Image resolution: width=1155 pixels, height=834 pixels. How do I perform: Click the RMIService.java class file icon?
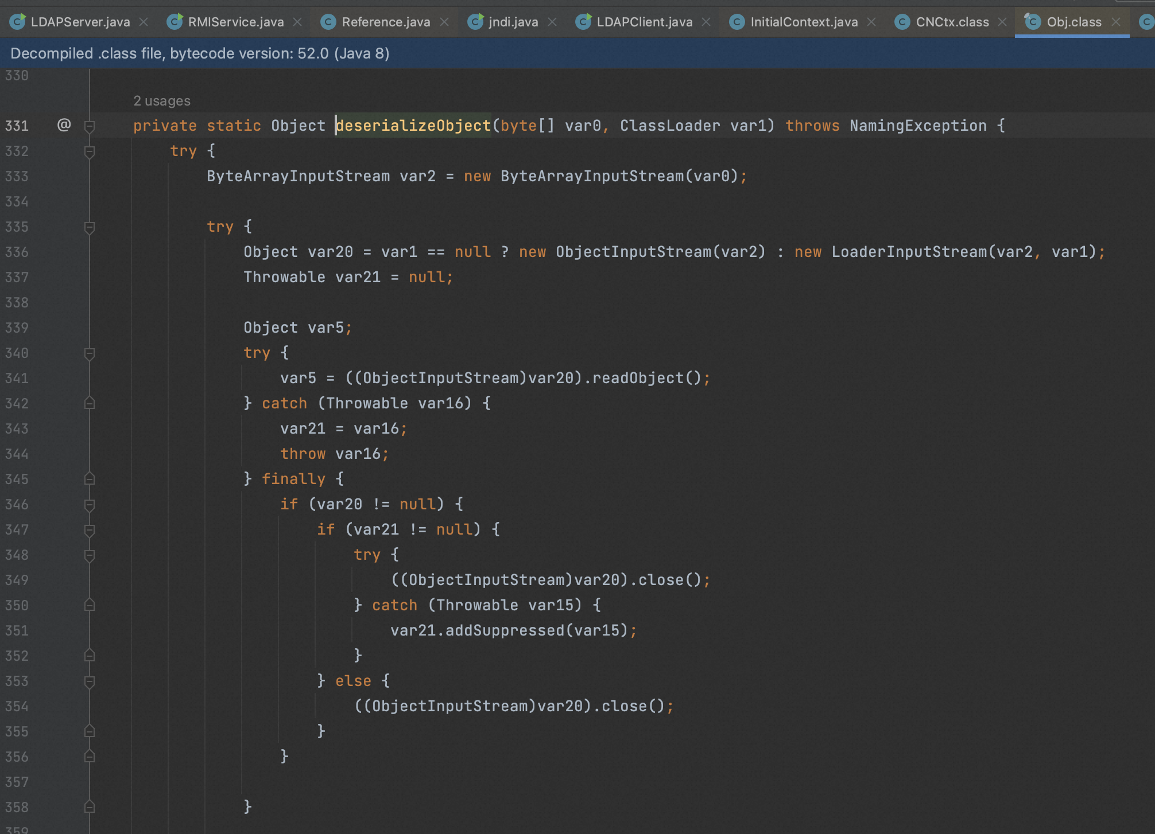(175, 22)
